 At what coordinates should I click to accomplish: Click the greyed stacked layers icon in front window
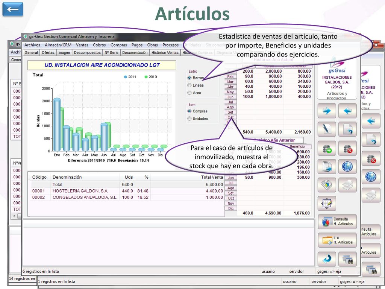tap(347, 185)
